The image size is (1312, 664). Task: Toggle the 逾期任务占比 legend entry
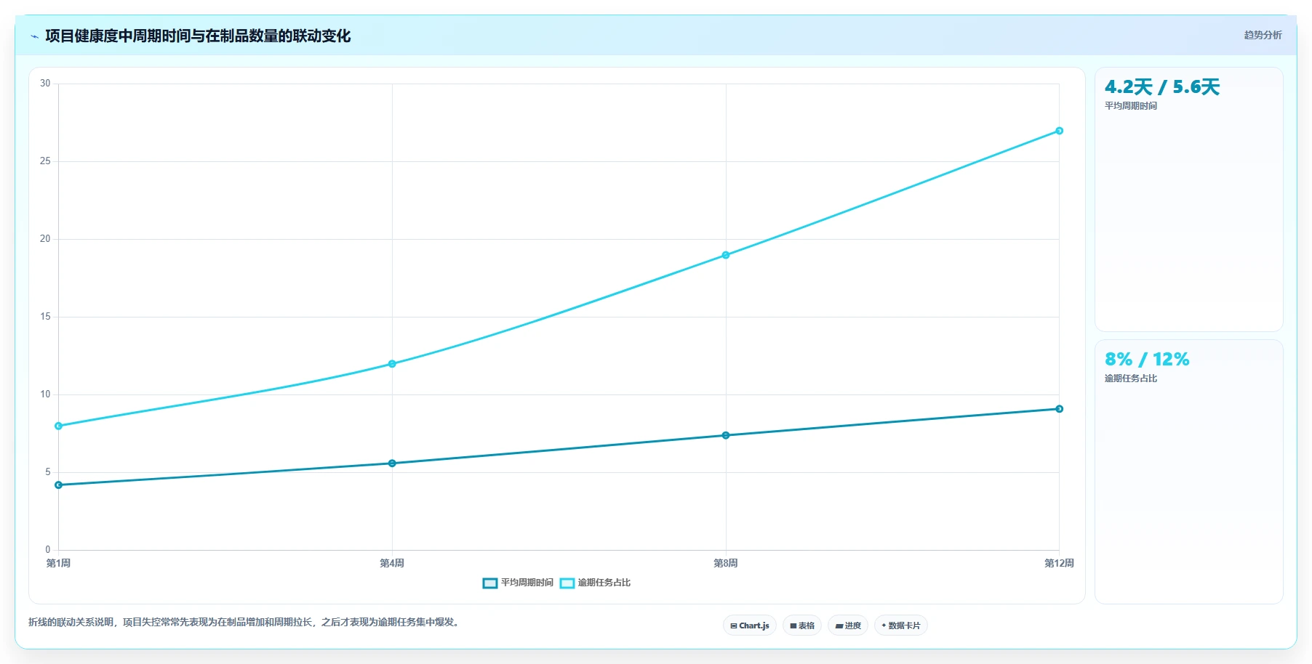pos(595,583)
